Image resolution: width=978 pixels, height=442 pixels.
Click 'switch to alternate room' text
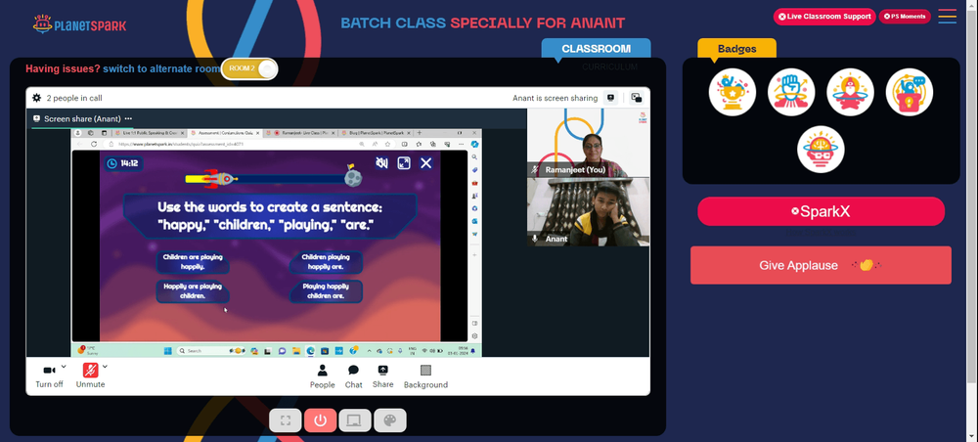(161, 68)
